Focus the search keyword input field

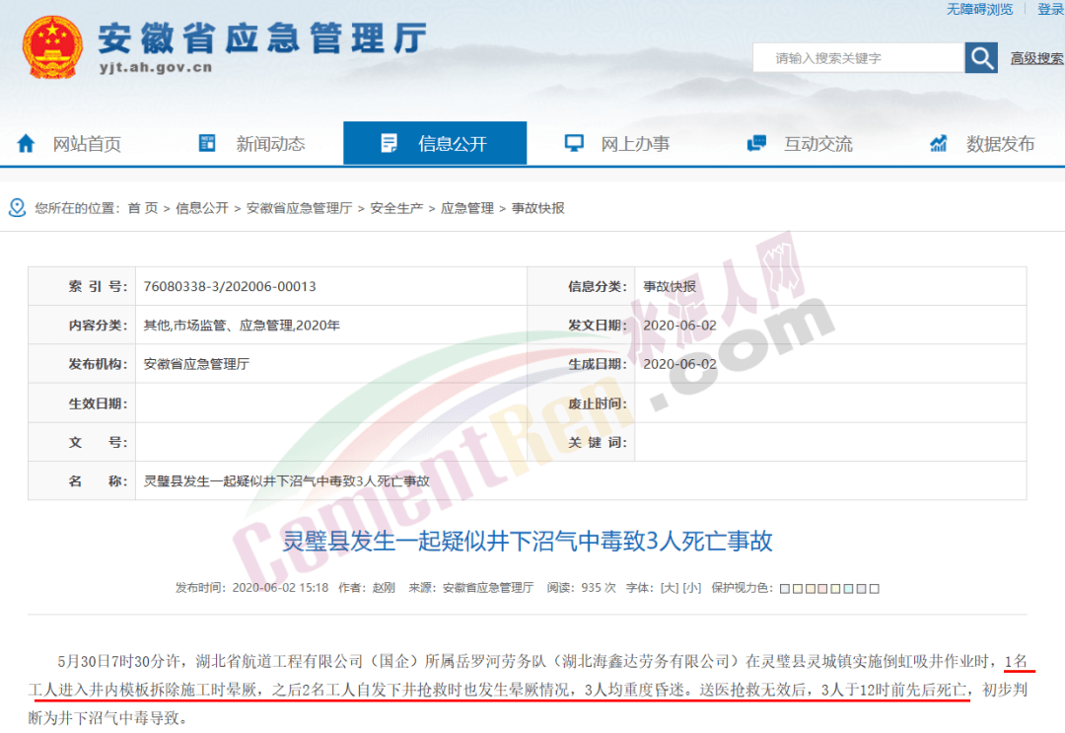[x=858, y=58]
